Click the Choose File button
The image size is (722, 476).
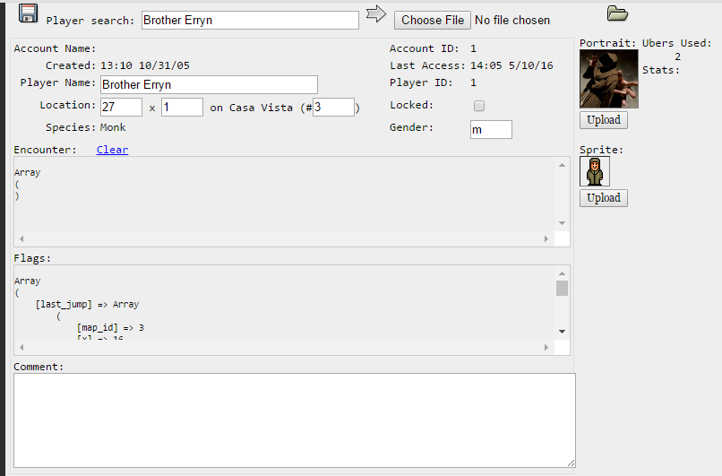point(433,20)
